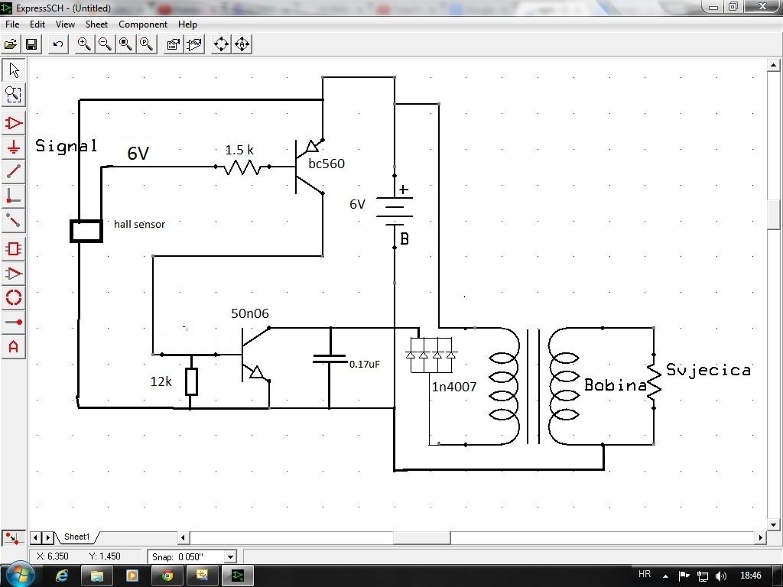Show hidden tray icons arrow

point(665,576)
